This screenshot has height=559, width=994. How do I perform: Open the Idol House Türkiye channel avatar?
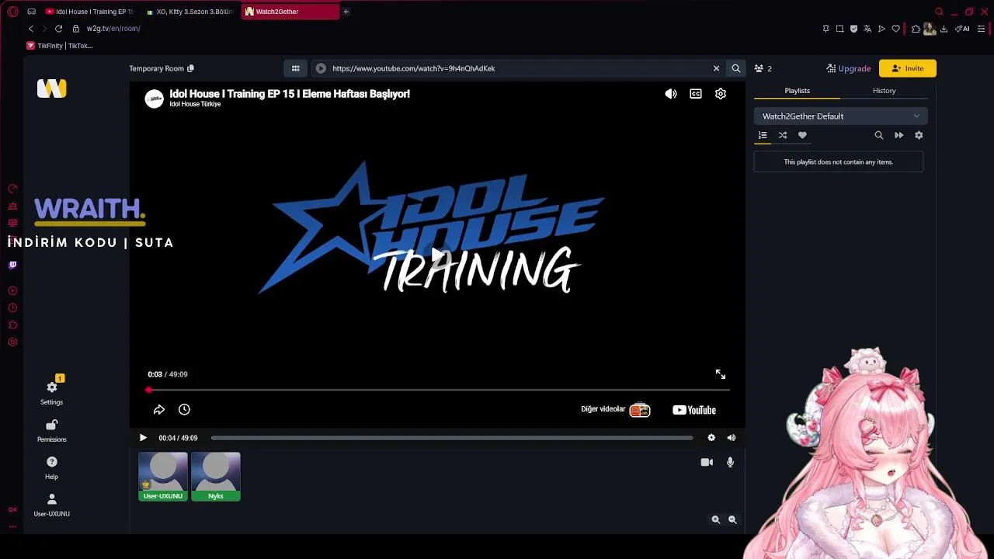[x=155, y=99]
